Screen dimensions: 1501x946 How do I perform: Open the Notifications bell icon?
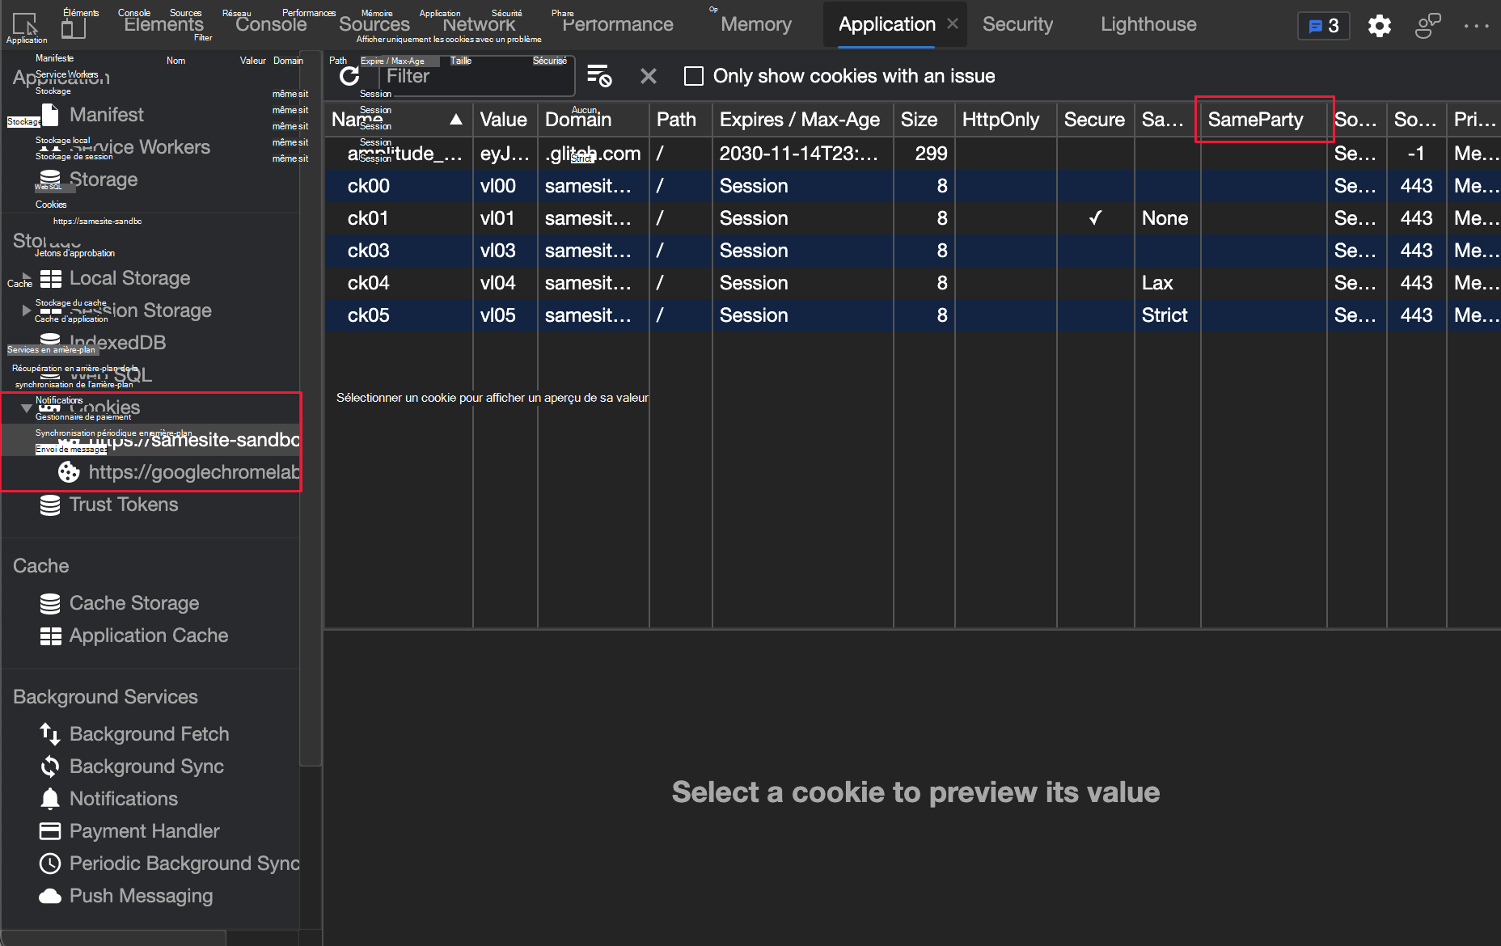[x=50, y=799]
